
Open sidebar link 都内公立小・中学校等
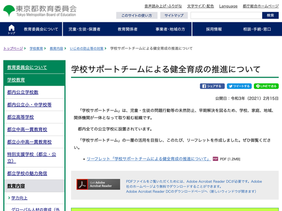(x=29, y=104)
